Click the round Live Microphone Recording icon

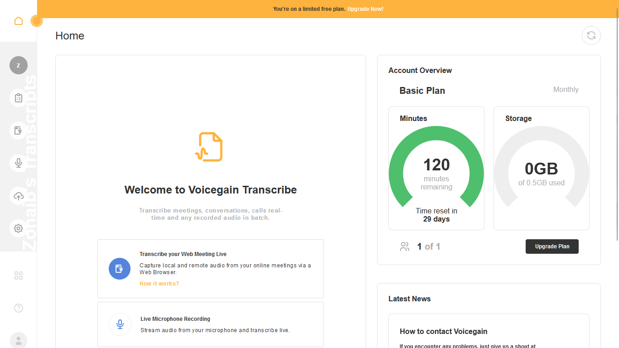click(x=120, y=324)
